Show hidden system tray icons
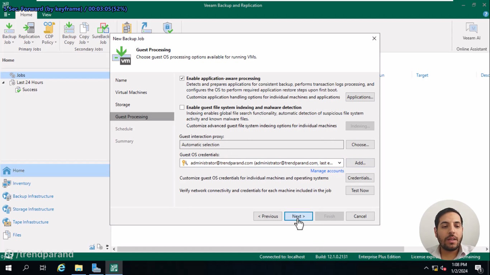 [426, 268]
